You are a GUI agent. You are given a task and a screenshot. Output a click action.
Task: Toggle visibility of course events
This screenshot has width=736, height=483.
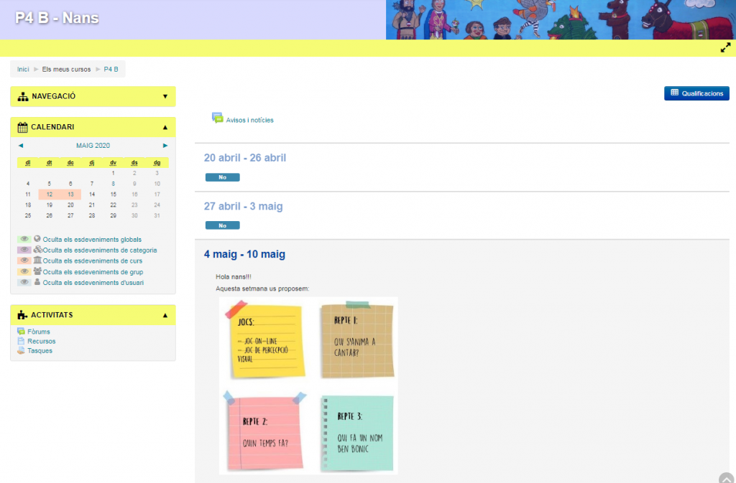24,261
